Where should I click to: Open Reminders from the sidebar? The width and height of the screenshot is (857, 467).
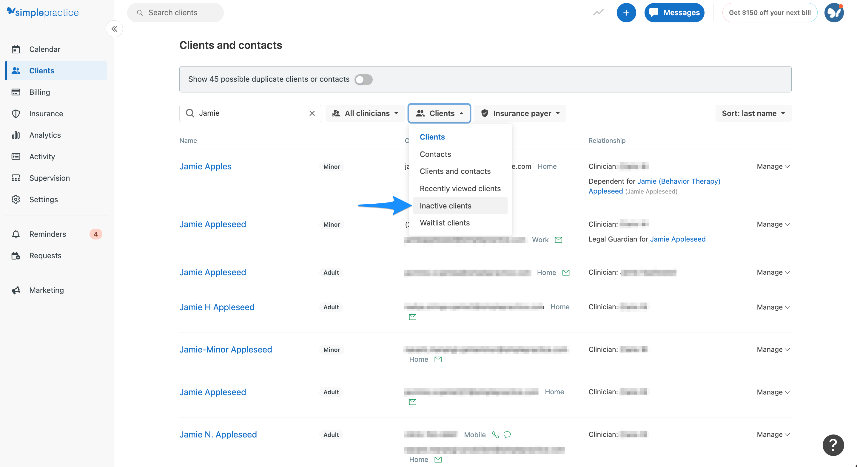click(47, 234)
